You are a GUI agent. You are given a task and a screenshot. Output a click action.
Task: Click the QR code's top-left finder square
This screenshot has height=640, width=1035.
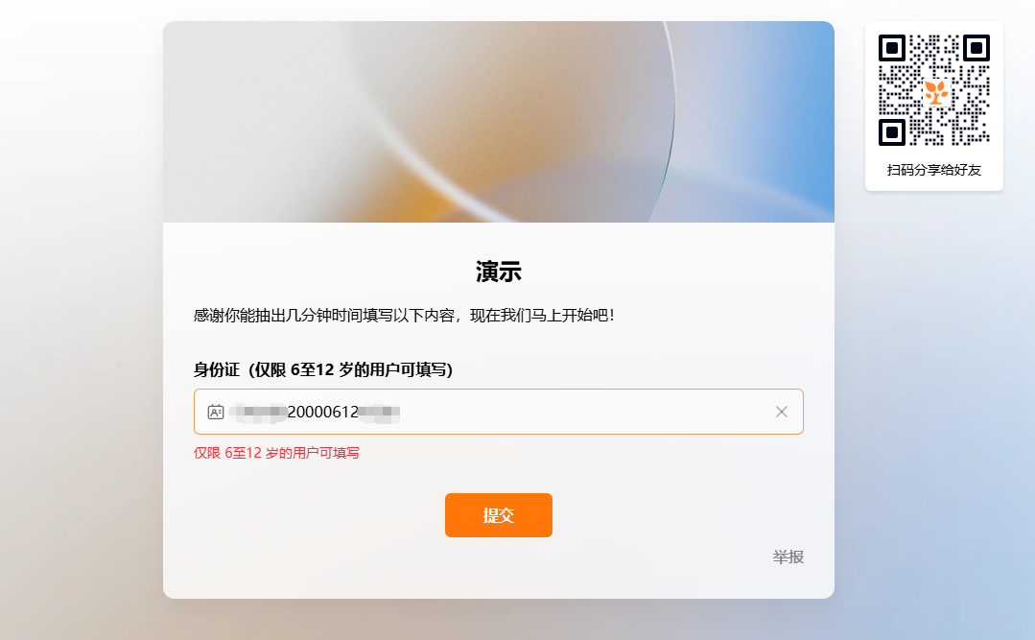click(x=892, y=48)
